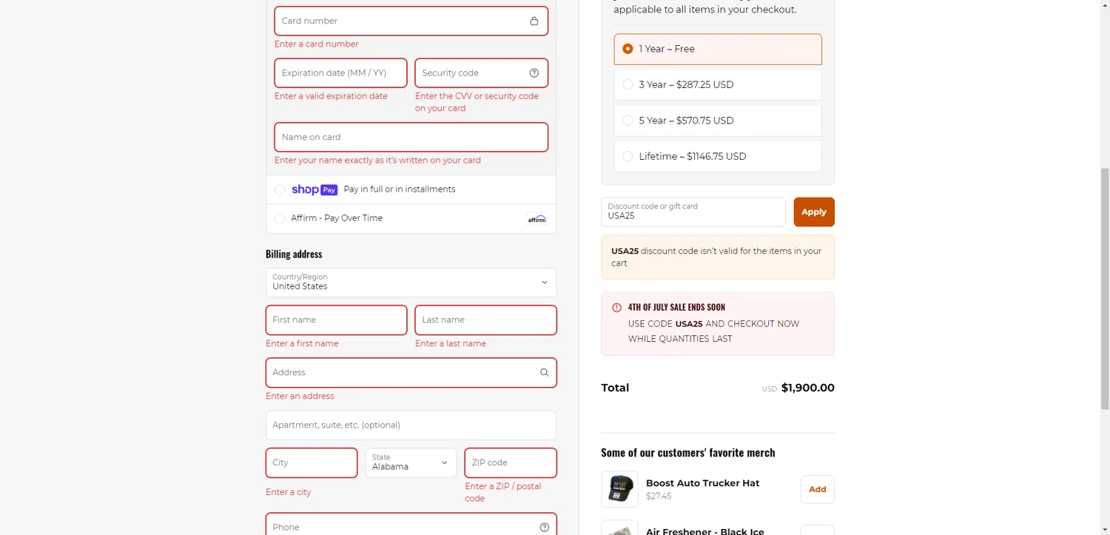
Task: Click the Shop Pay logo
Action: [314, 189]
